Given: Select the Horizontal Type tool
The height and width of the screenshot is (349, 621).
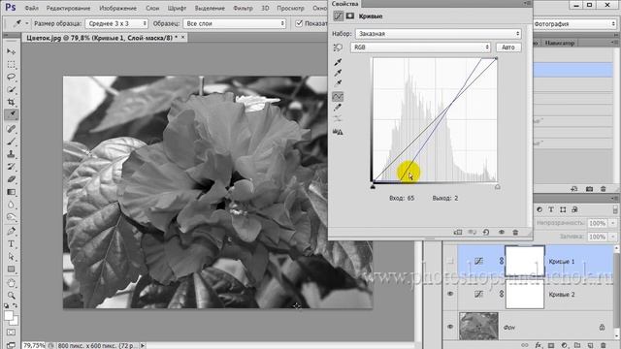Looking at the screenshot, I should point(11,243).
